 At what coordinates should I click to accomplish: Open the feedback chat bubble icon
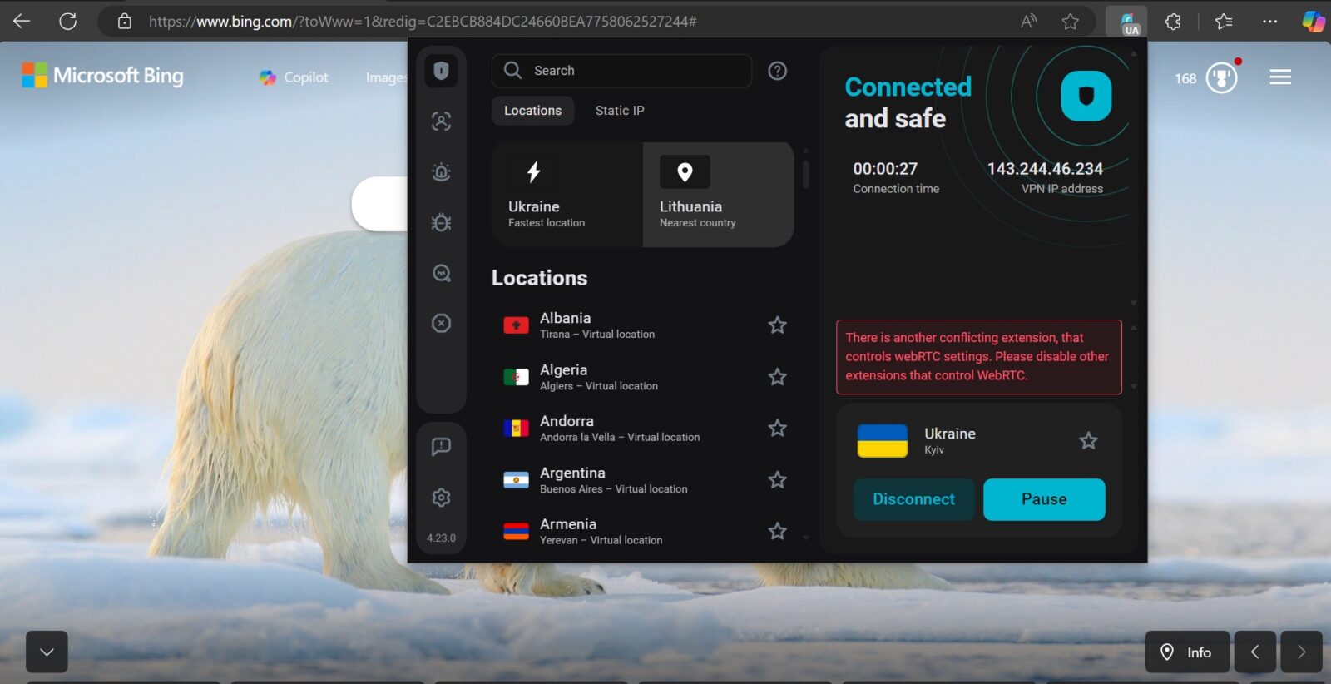[441, 447]
